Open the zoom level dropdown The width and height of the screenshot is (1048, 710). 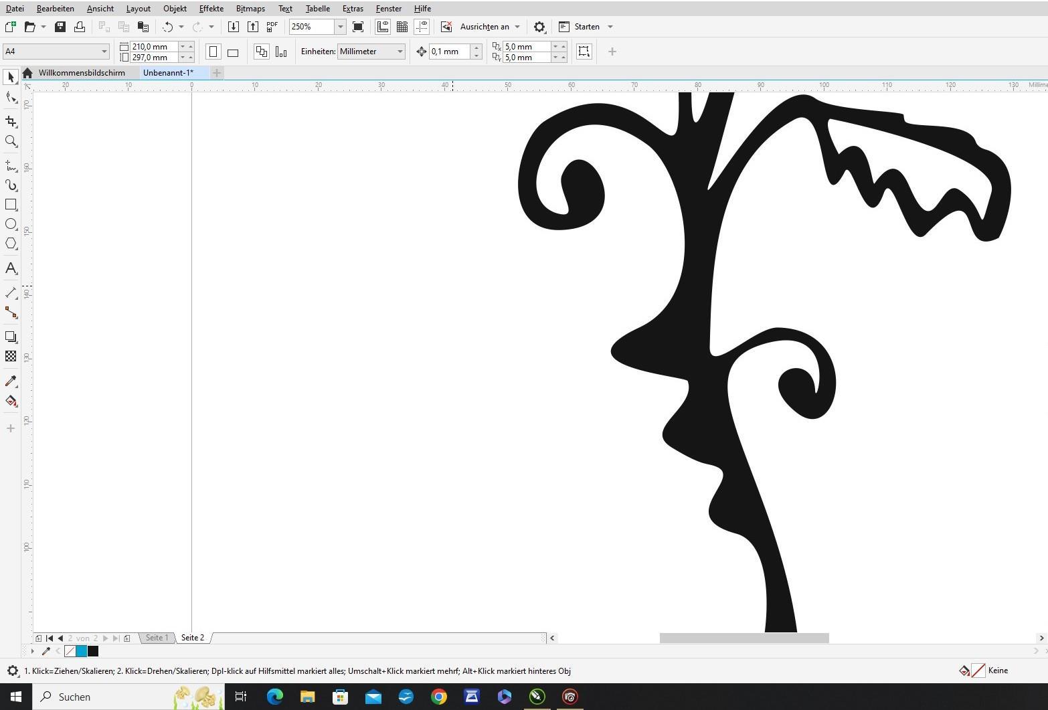340,27
